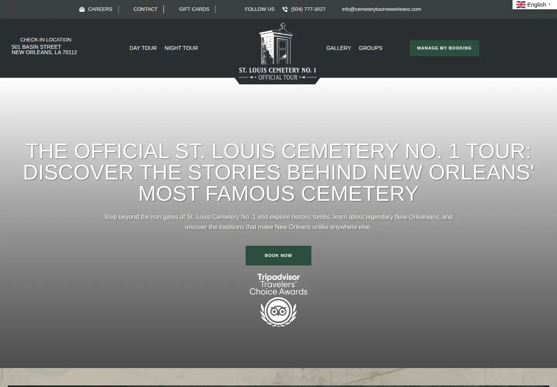Open the Groups menu item
Screen dimensions: 557x387
(371, 48)
